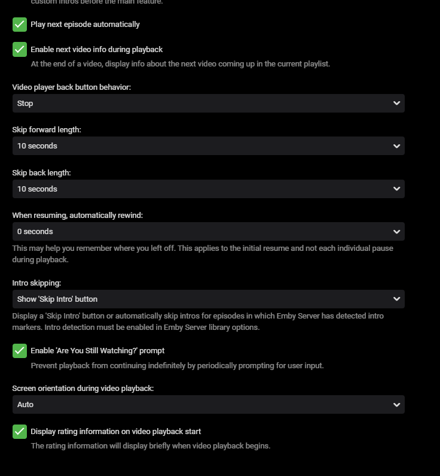The image size is (440, 476).
Task: Click the chevron on 'Show Skip Intro button' field
Action: (396, 299)
